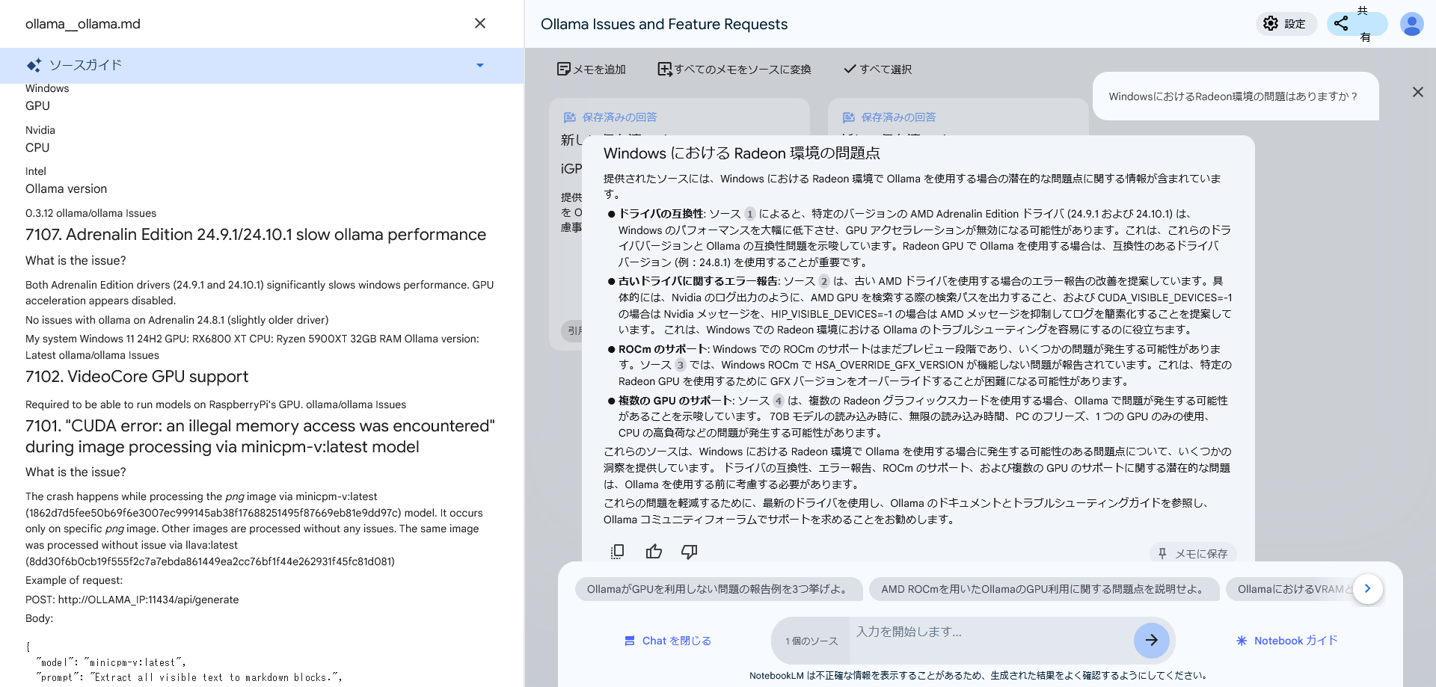The height and width of the screenshot is (687, 1436).
Task: Click the メモを追加 note icon
Action: click(x=563, y=70)
